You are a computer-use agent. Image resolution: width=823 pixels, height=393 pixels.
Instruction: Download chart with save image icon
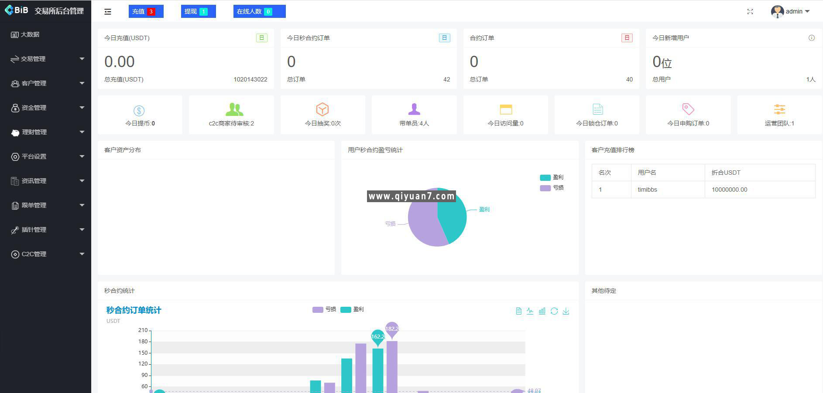click(x=566, y=311)
